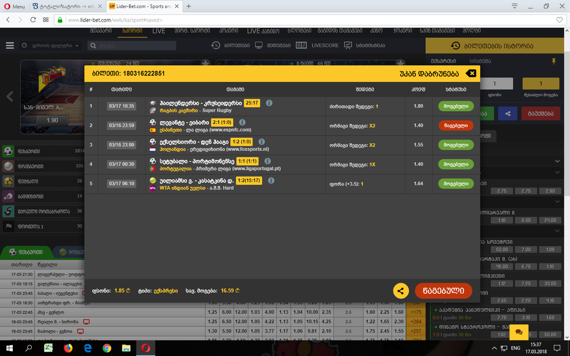Screen dimensions: 570x356
Task: Open Opera from the Windows taskbar
Action: click(x=145, y=348)
